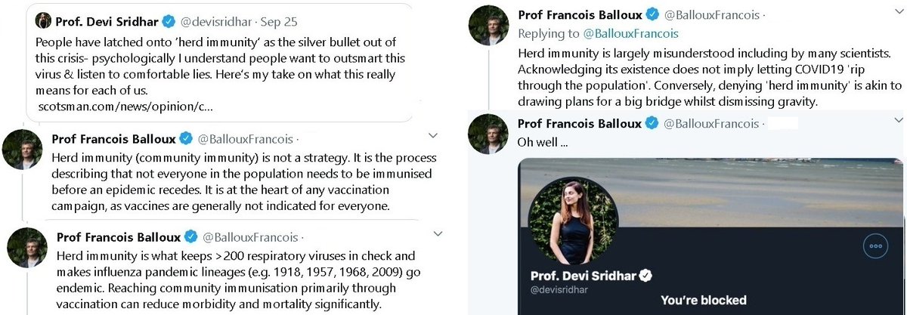Open three-dots options on blocked profile
The height and width of the screenshot is (315, 907).
click(874, 246)
